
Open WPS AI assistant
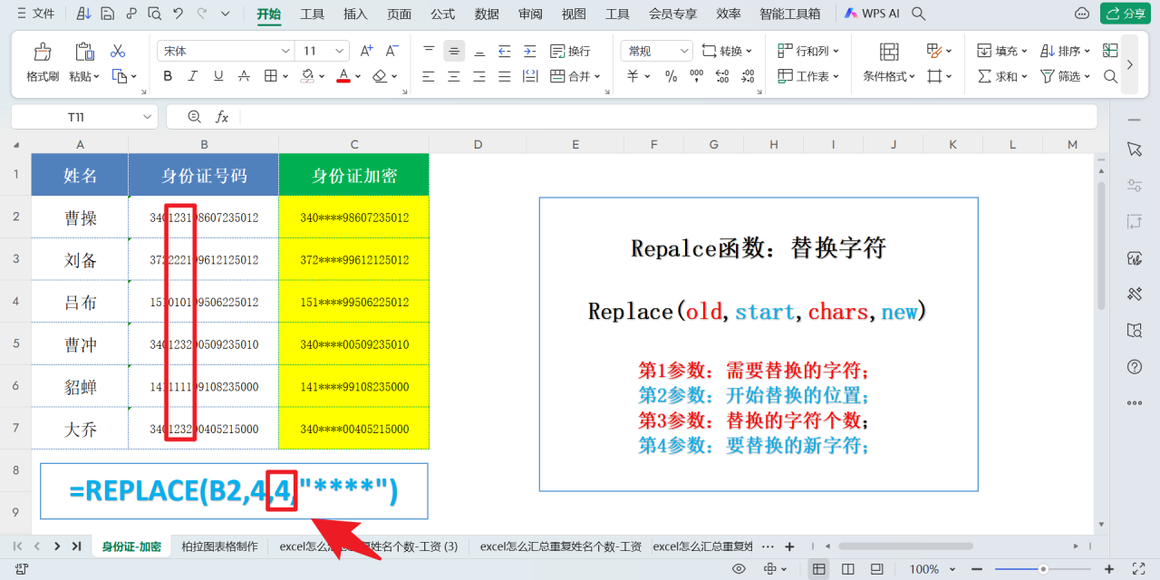point(872,14)
